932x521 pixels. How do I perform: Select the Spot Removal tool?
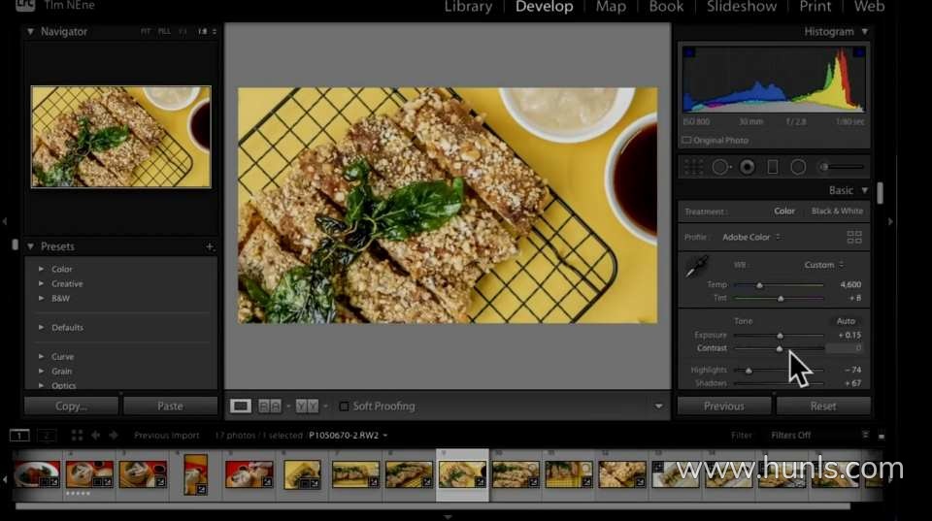(x=720, y=167)
